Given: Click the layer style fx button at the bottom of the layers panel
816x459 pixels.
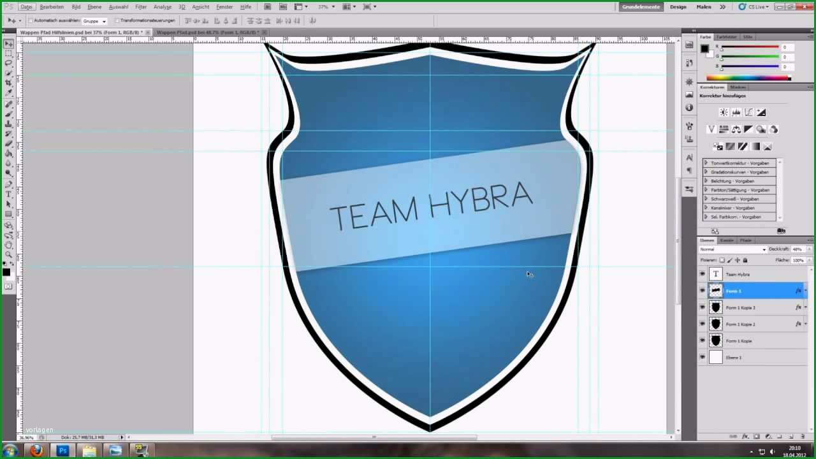Looking at the screenshot, I should pos(746,437).
